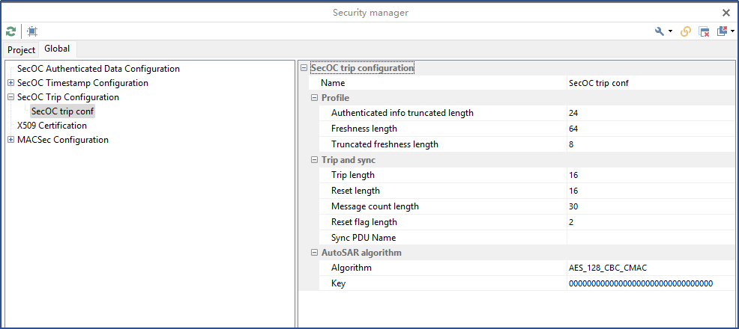Open the wrench tool dropdown arrow
739x329 pixels.
(670, 31)
